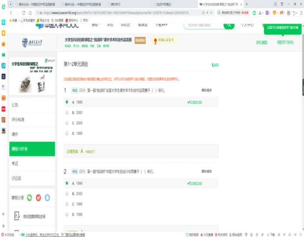This screenshot has width=304, height=237.
Task: Open the 课件 section in sidebar
Action: click(15, 134)
